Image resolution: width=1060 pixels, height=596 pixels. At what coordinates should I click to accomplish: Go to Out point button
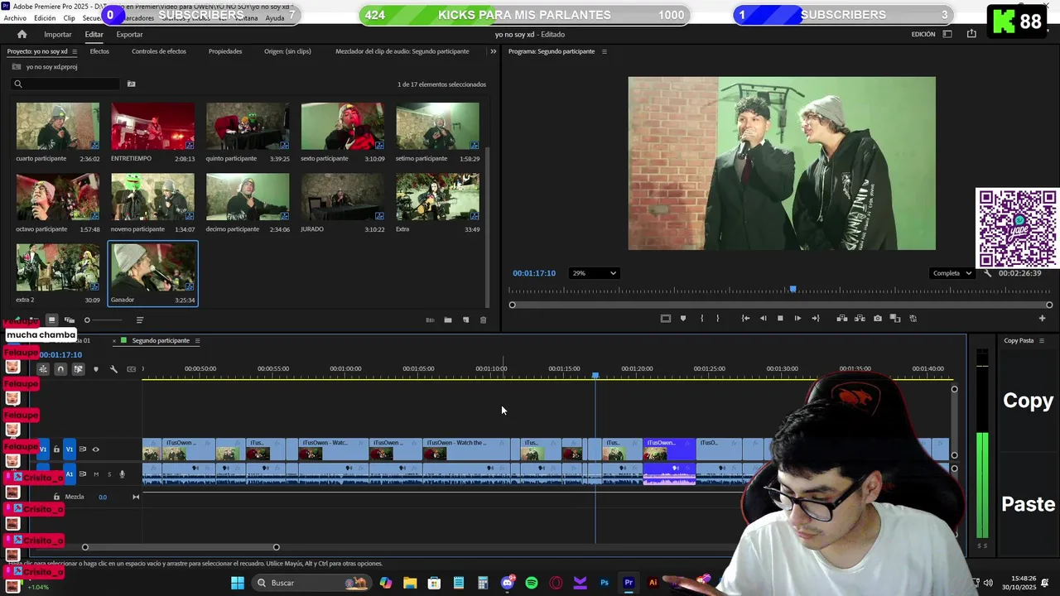click(816, 319)
